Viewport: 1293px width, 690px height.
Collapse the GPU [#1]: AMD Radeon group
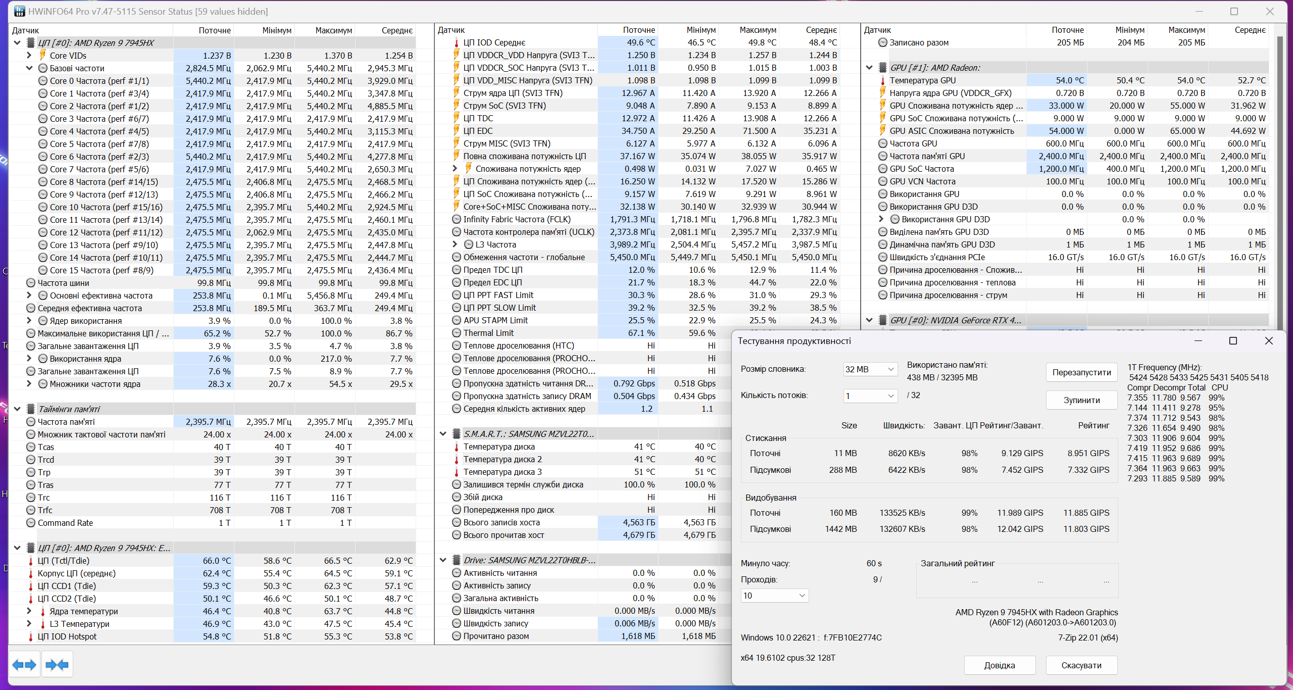coord(869,68)
